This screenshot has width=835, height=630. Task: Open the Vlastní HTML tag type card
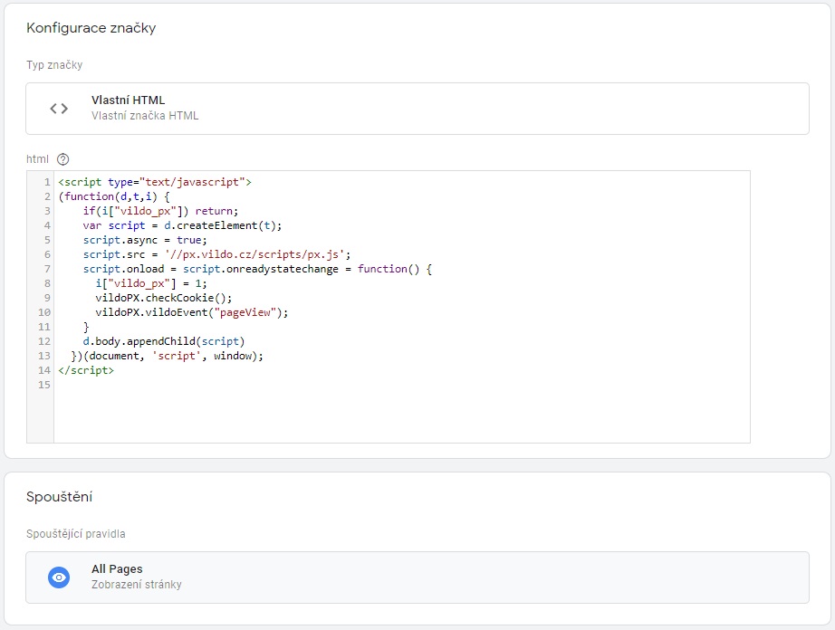point(417,109)
